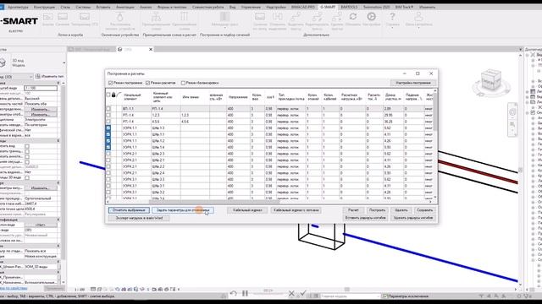Click the Построение и подбор сечений icon
This screenshot has height=304, width=542.
coord(224,17)
